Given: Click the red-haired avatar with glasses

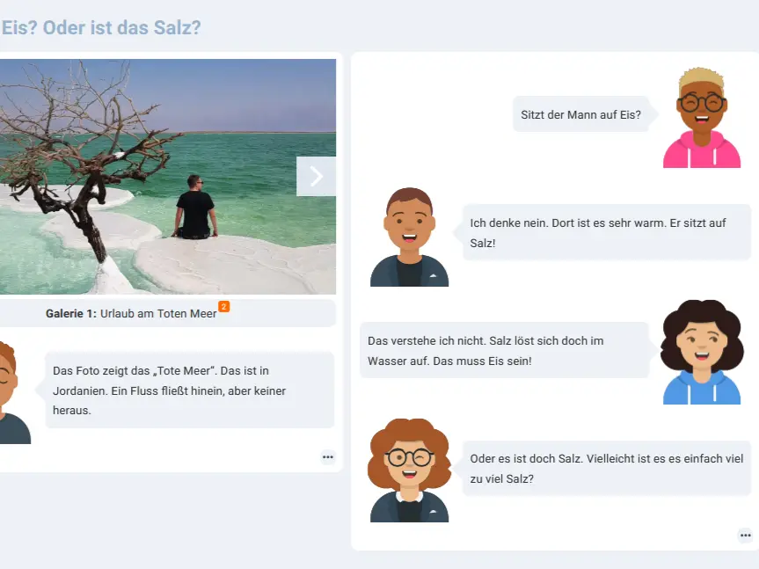Looking at the screenshot, I should pyautogui.click(x=410, y=471).
